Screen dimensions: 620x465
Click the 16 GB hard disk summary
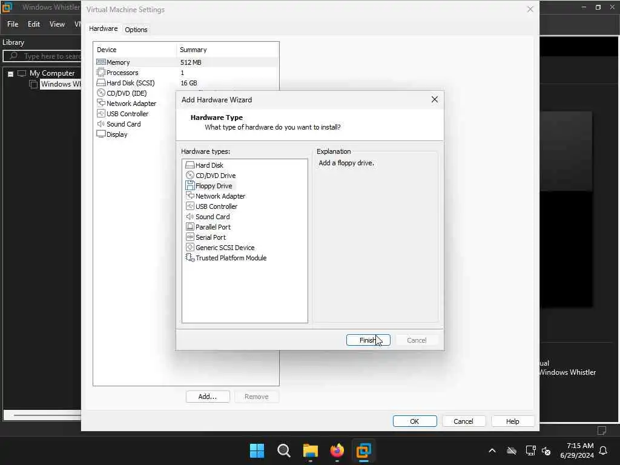189,83
